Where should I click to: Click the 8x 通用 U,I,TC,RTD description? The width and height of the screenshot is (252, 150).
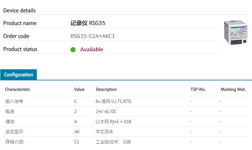(x=114, y=101)
